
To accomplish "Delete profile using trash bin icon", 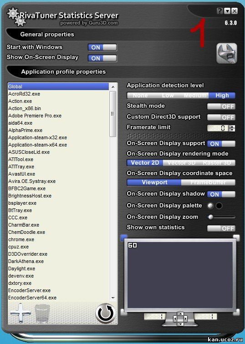I will (42, 313).
